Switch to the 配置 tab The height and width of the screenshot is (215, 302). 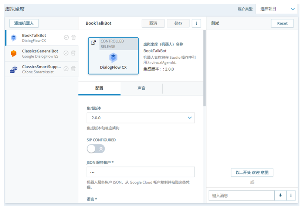[x=99, y=88]
